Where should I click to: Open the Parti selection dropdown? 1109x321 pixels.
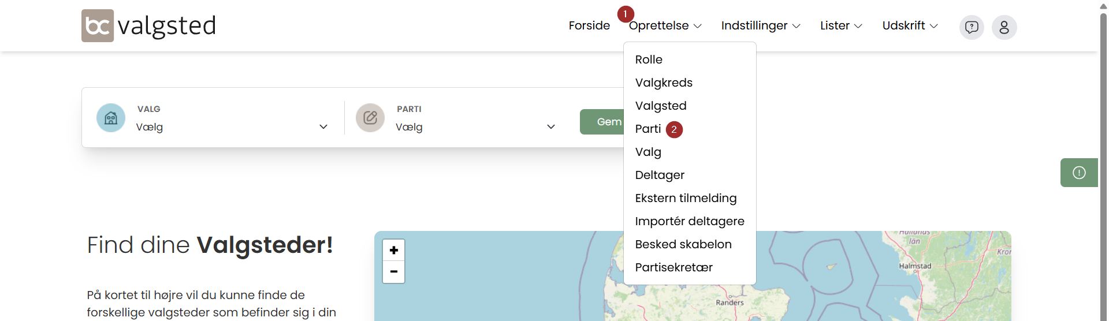[x=475, y=127]
